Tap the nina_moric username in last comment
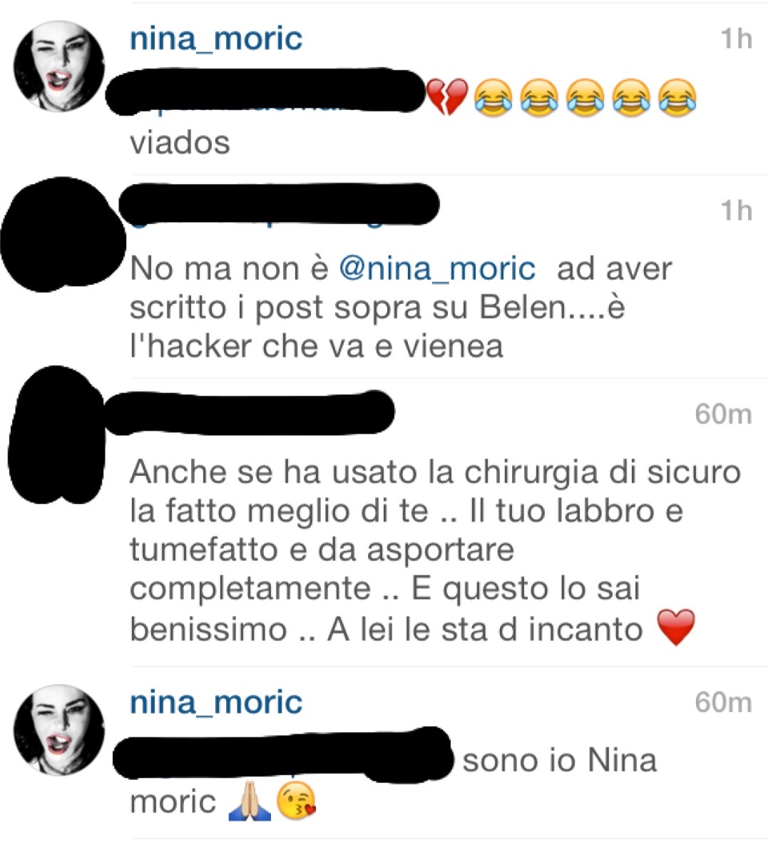This screenshot has height=845, width=768. 216,703
